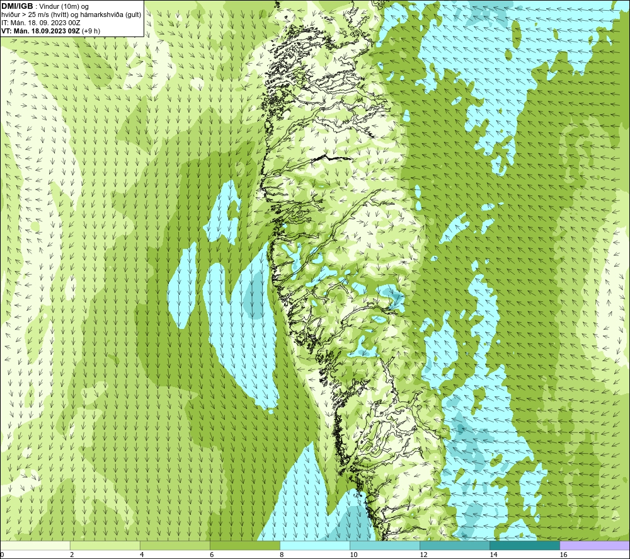Click the 2–4 m/s light green legend swatch
The height and width of the screenshot is (559, 630).
point(105,546)
